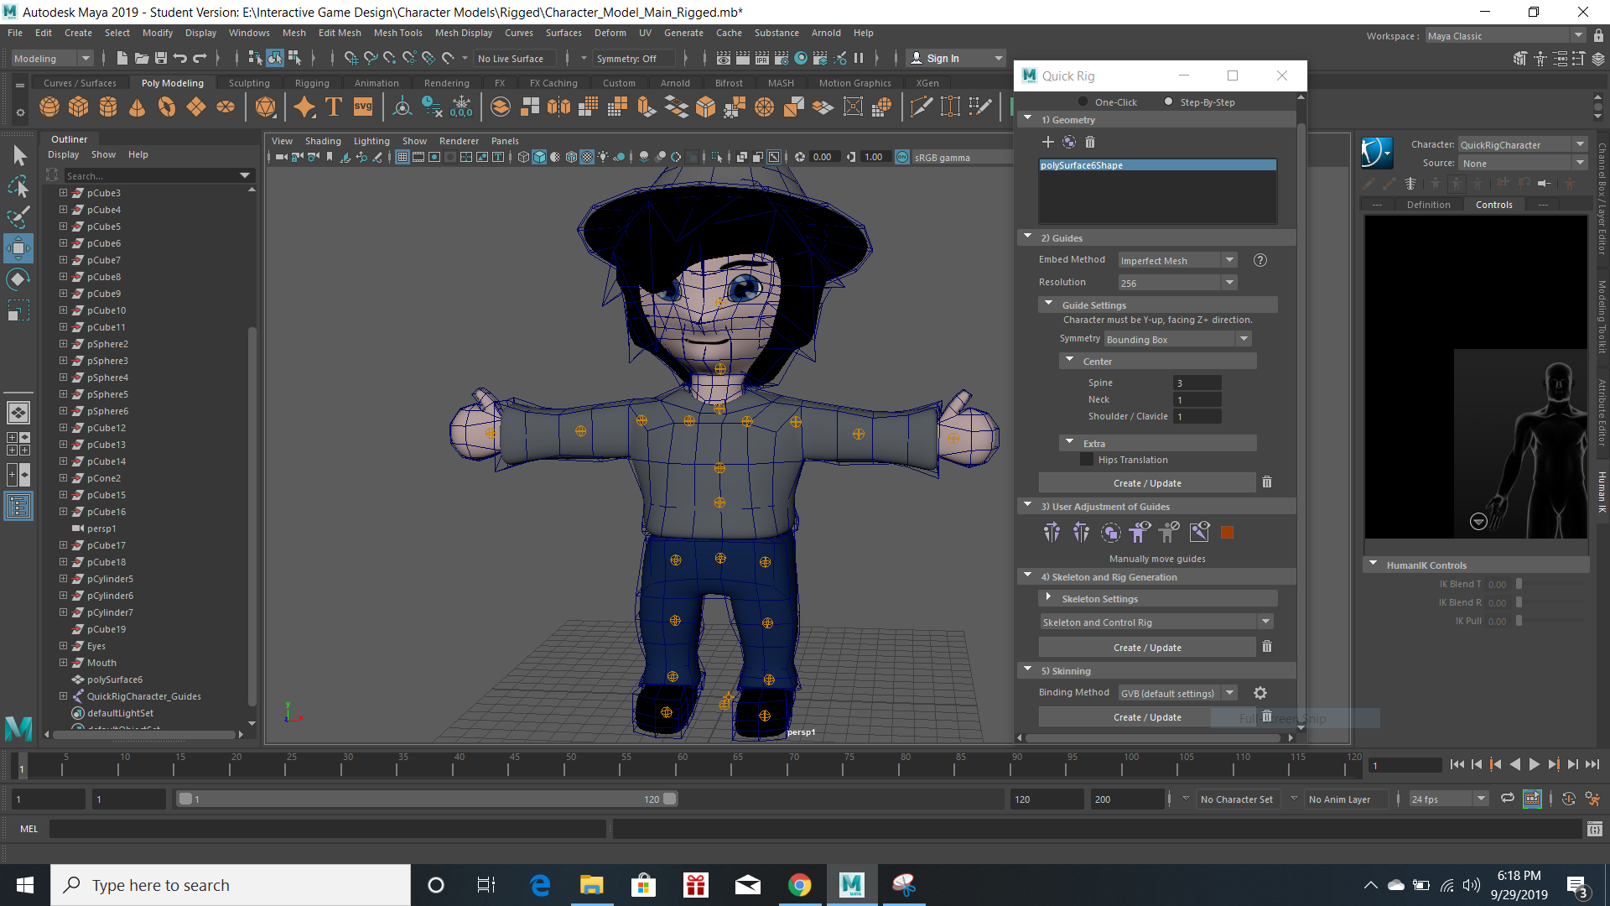The image size is (1610, 906).
Task: Expand pCube3 in the Outliner
Action: tap(63, 193)
